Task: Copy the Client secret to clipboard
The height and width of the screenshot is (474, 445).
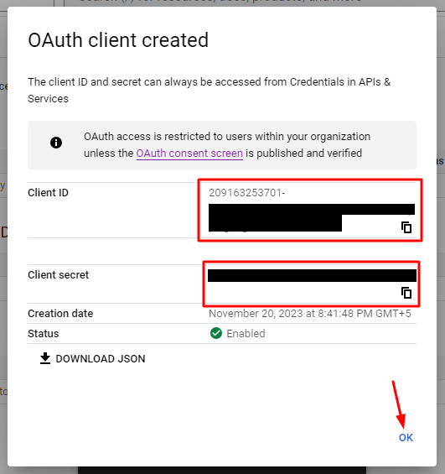Action: pyautogui.click(x=406, y=293)
